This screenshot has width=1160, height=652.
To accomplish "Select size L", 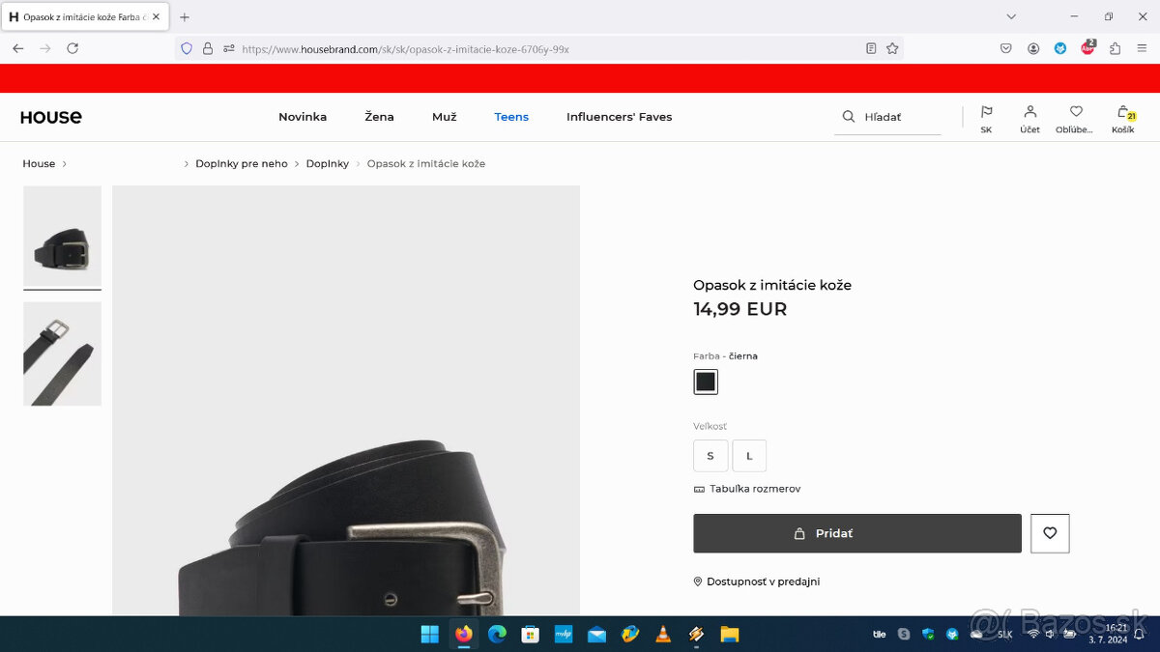I will [x=749, y=456].
